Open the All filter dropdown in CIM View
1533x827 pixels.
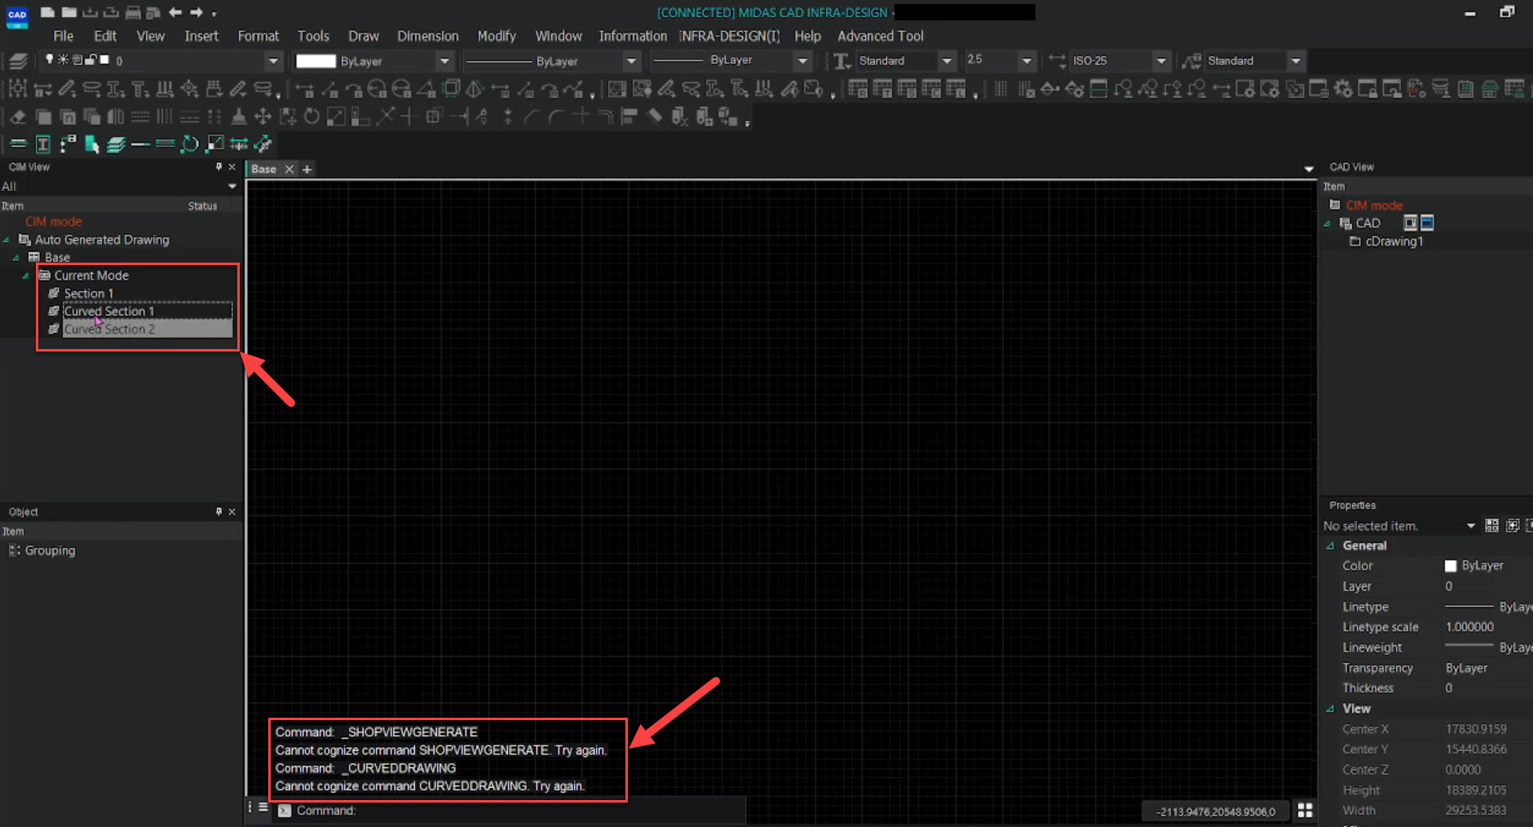tap(232, 187)
